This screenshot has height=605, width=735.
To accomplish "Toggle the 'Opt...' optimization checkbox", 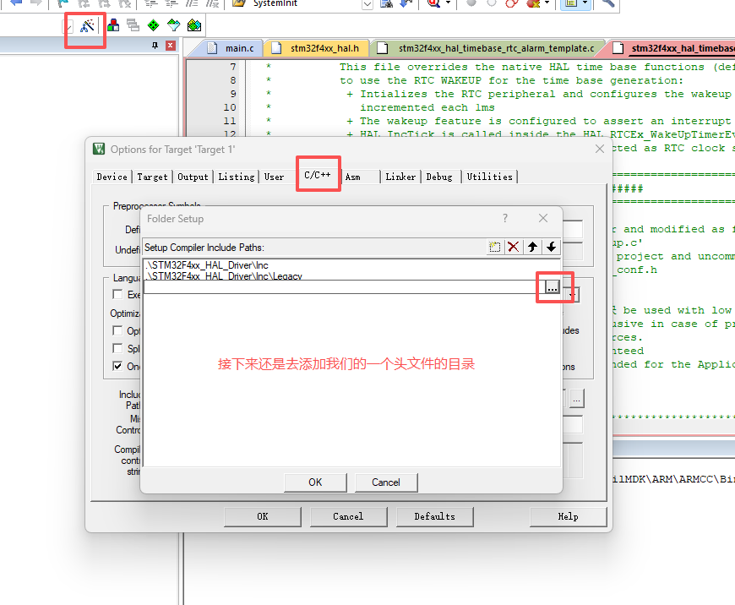I will click(118, 331).
